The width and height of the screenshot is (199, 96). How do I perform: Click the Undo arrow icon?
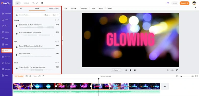pos(33,3)
